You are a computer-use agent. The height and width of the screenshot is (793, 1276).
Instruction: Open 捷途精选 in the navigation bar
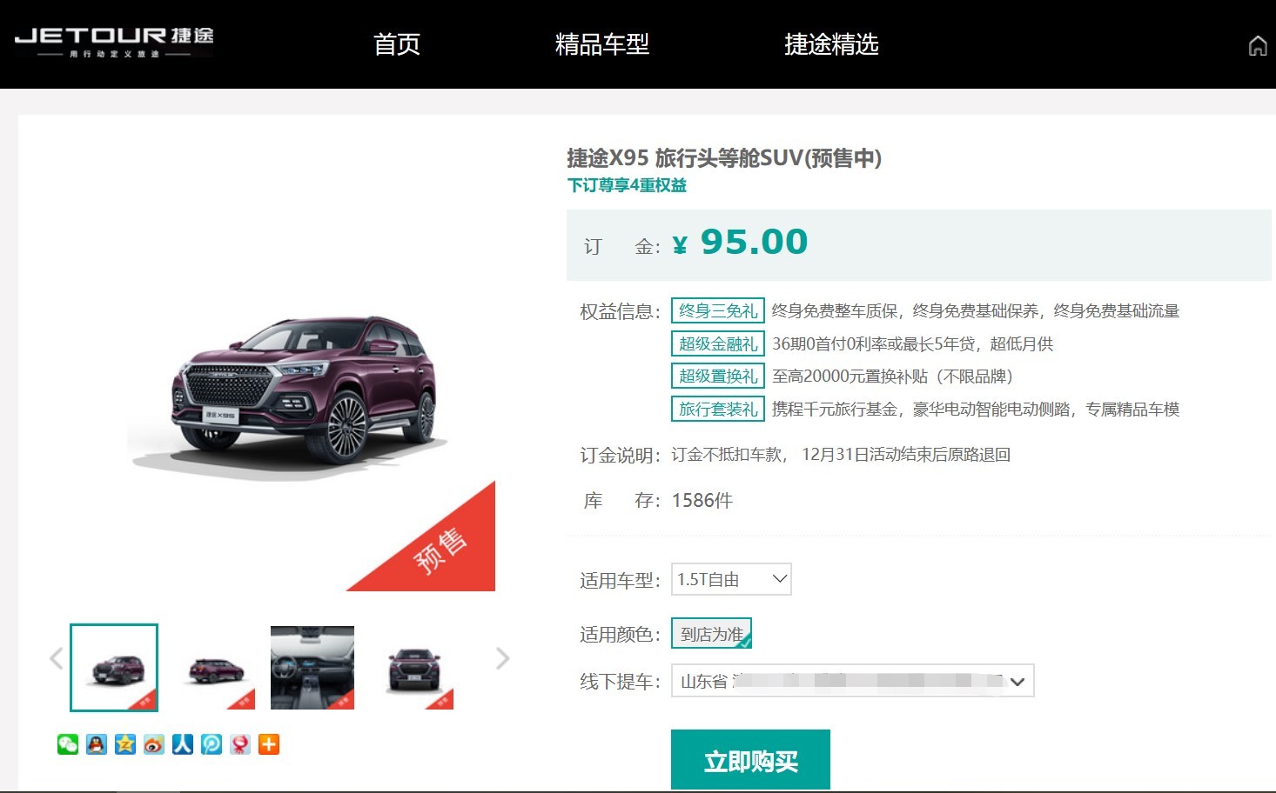(831, 44)
